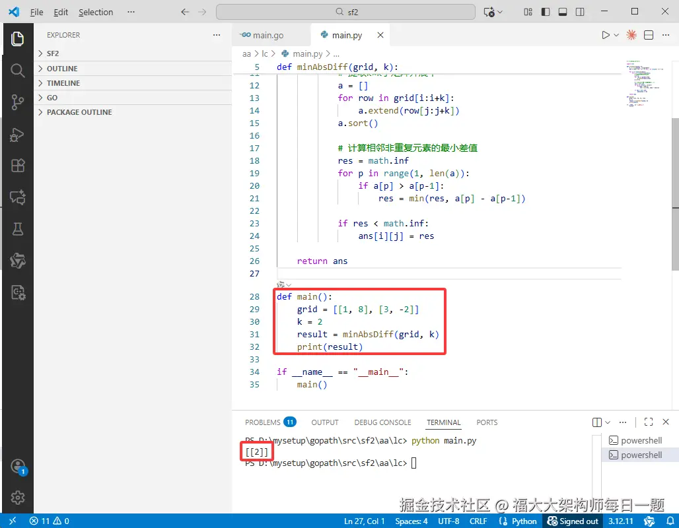This screenshot has width=679, height=528.
Task: Open the Accounts menu with badge
Action: (x=18, y=467)
